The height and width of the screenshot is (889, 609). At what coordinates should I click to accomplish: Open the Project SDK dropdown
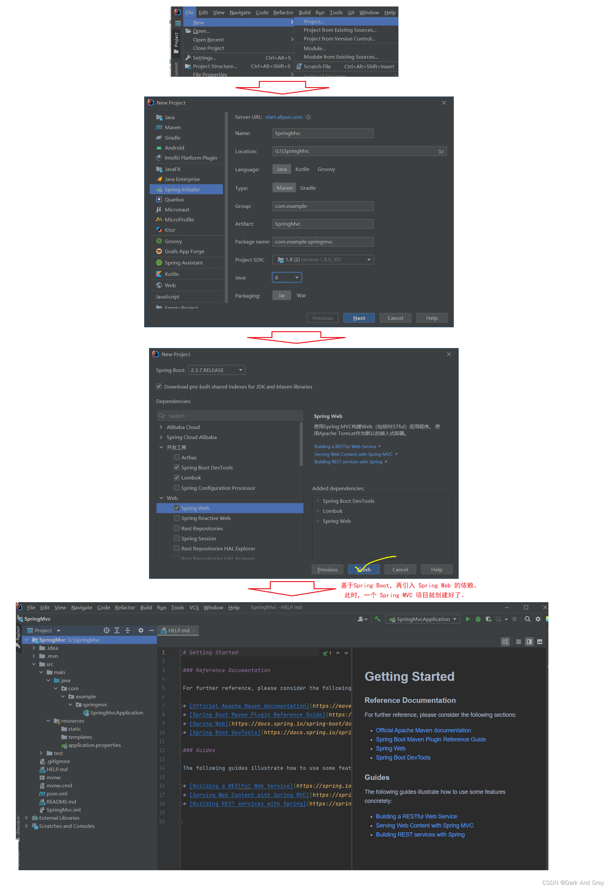coord(323,259)
